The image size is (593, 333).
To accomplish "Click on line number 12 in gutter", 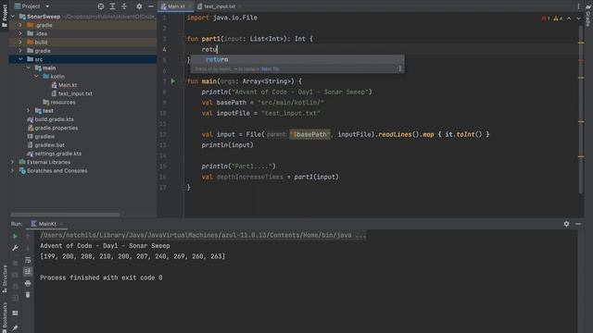I will click(163, 134).
